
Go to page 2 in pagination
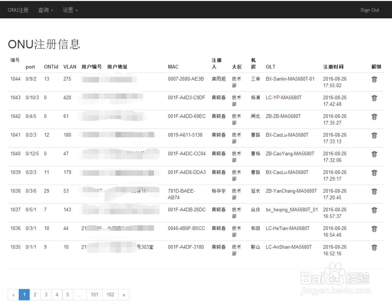coord(35,295)
